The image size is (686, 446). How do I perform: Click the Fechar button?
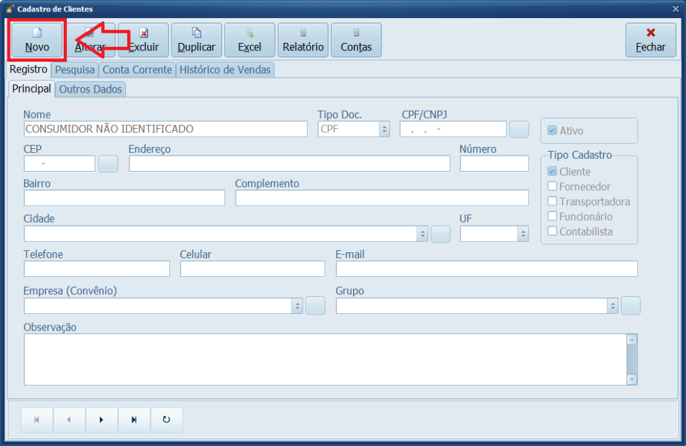click(650, 40)
